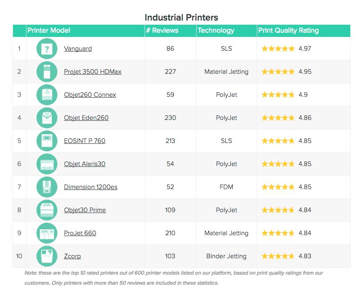Click the Objet Alaris30 printer icon
Screen dimensions: 362x291
pyautogui.click(x=47, y=164)
